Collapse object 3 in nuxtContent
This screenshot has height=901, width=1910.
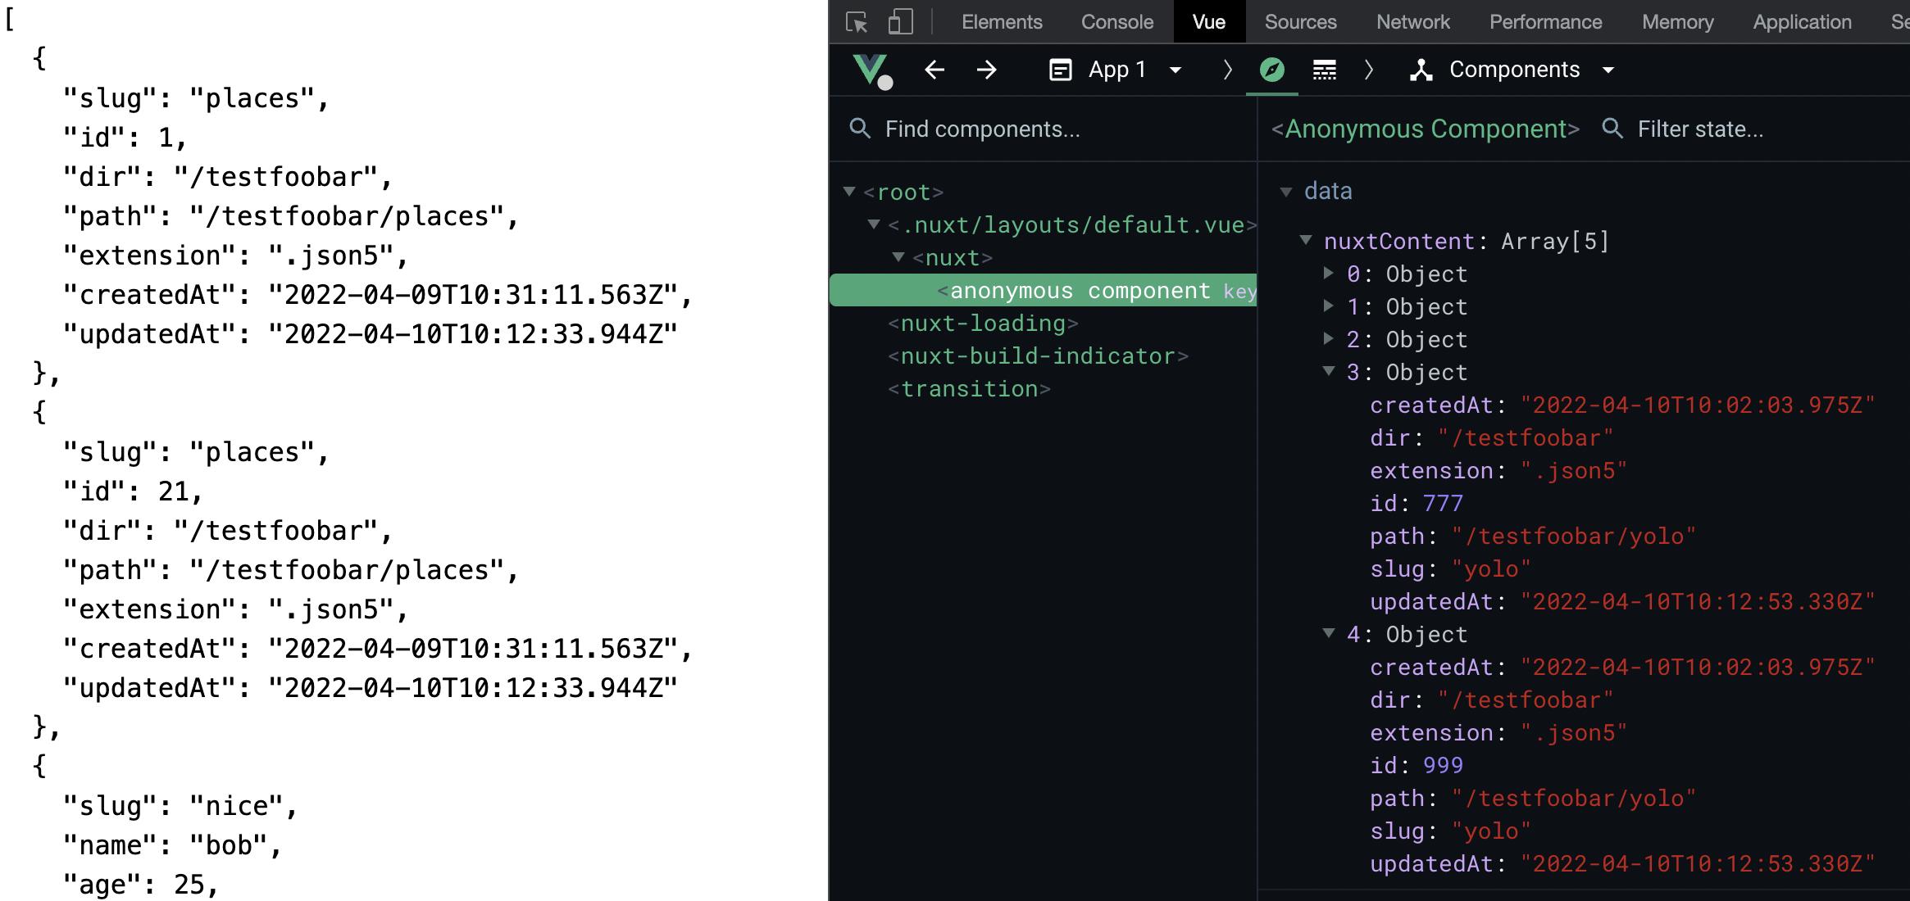pyautogui.click(x=1329, y=372)
